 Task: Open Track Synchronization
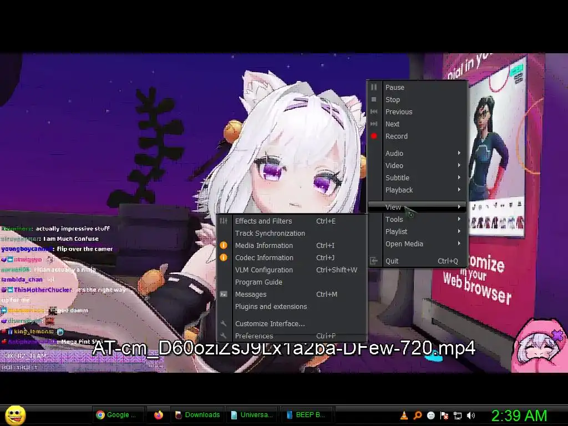pos(292,234)
